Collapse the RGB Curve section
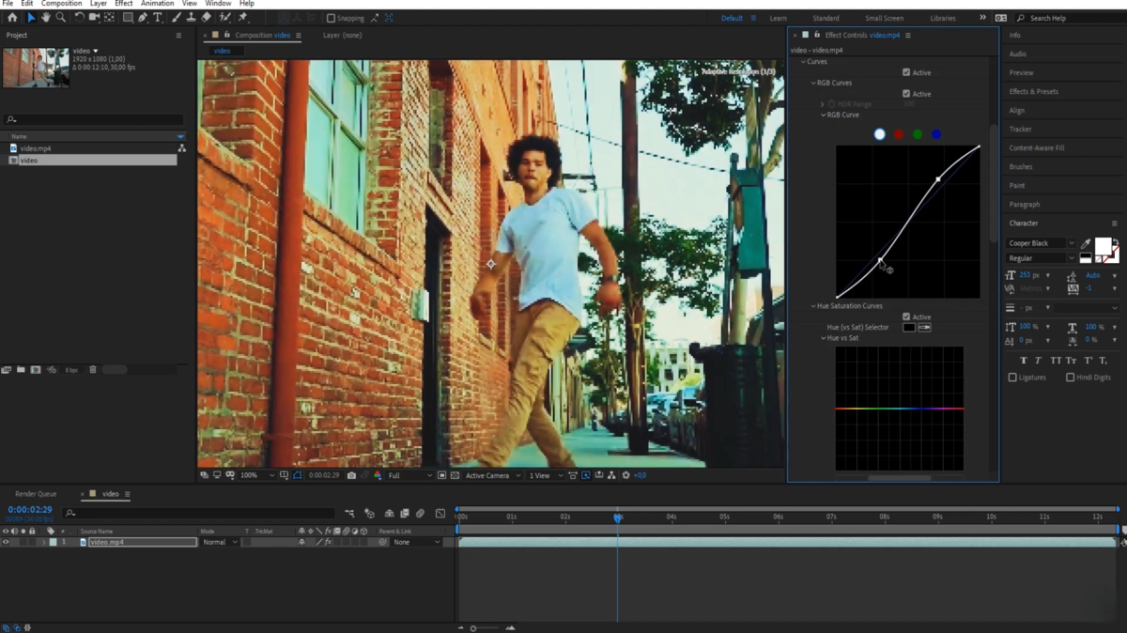This screenshot has width=1127, height=633. (824, 115)
